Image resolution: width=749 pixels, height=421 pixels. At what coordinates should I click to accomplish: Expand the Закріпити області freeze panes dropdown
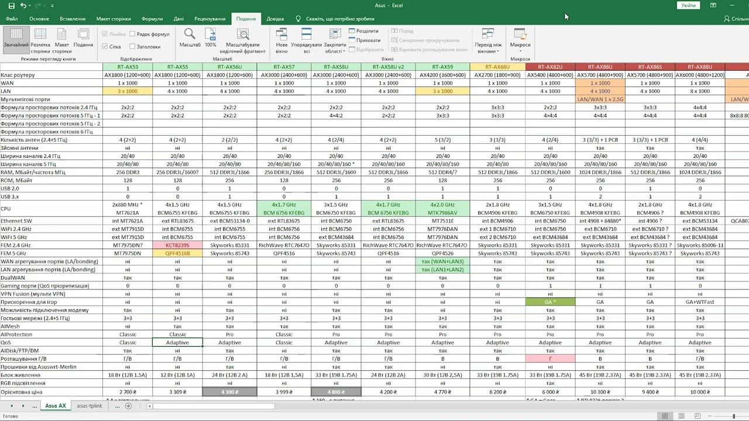335,40
